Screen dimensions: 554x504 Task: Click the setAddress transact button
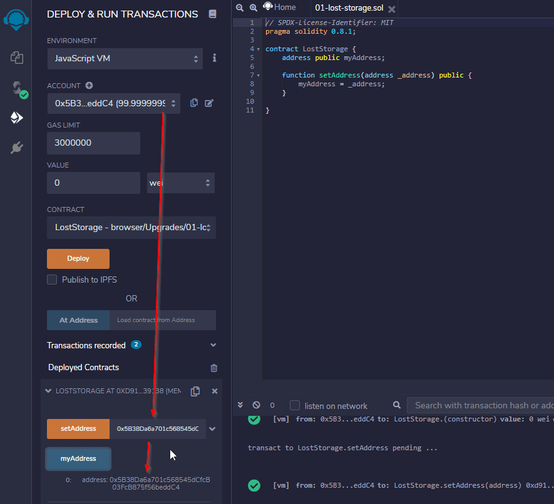point(78,429)
